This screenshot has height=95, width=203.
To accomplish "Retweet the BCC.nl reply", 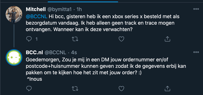I will 75,88.
